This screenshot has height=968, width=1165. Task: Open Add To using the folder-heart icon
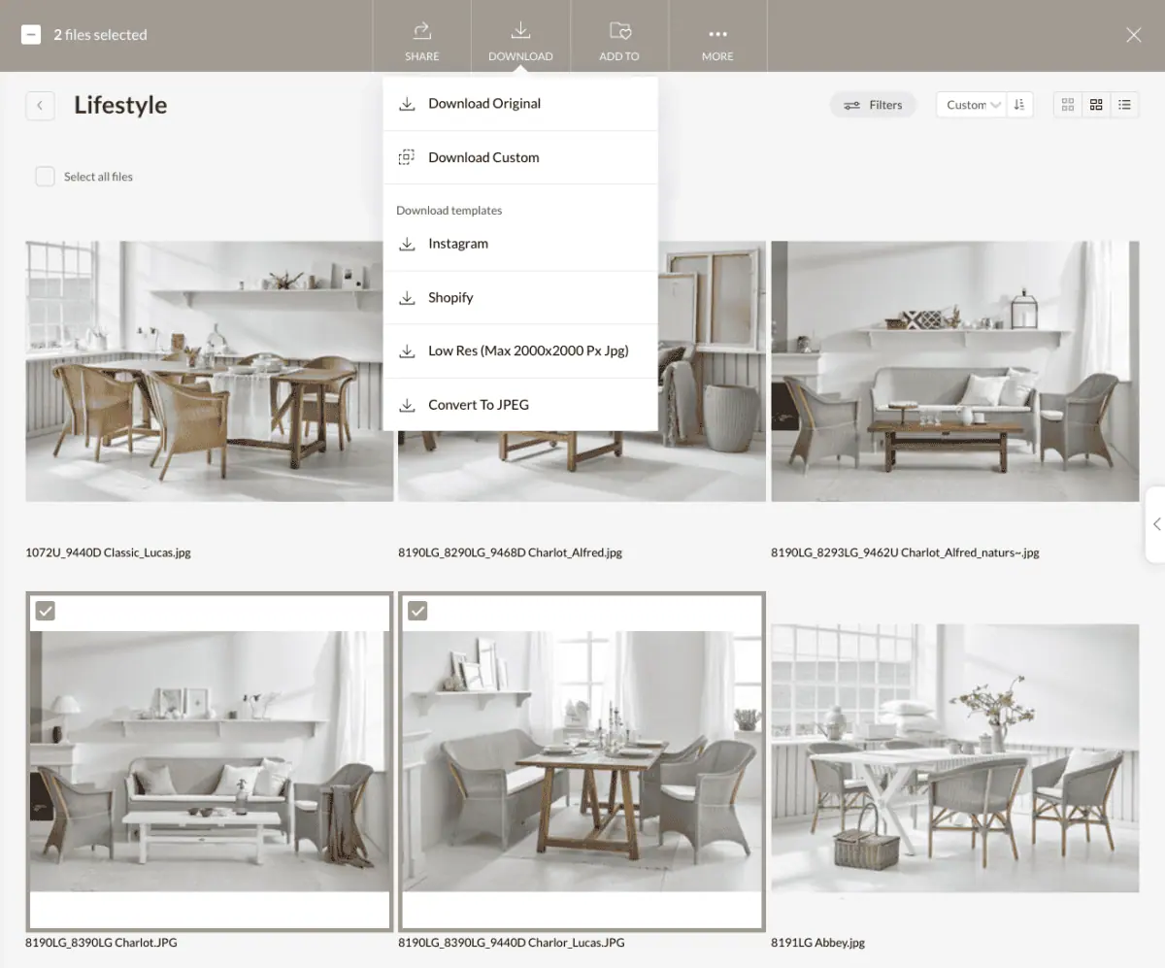618,30
